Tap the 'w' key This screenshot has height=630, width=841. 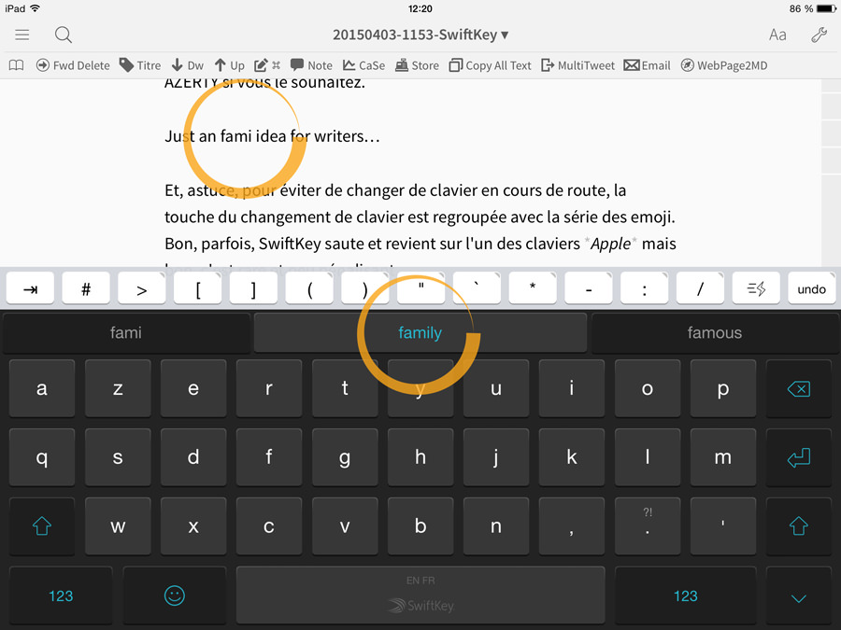[118, 526]
